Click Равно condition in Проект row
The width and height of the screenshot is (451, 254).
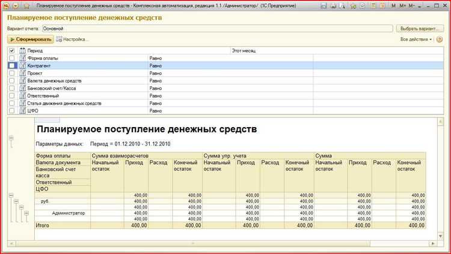pyautogui.click(x=156, y=73)
